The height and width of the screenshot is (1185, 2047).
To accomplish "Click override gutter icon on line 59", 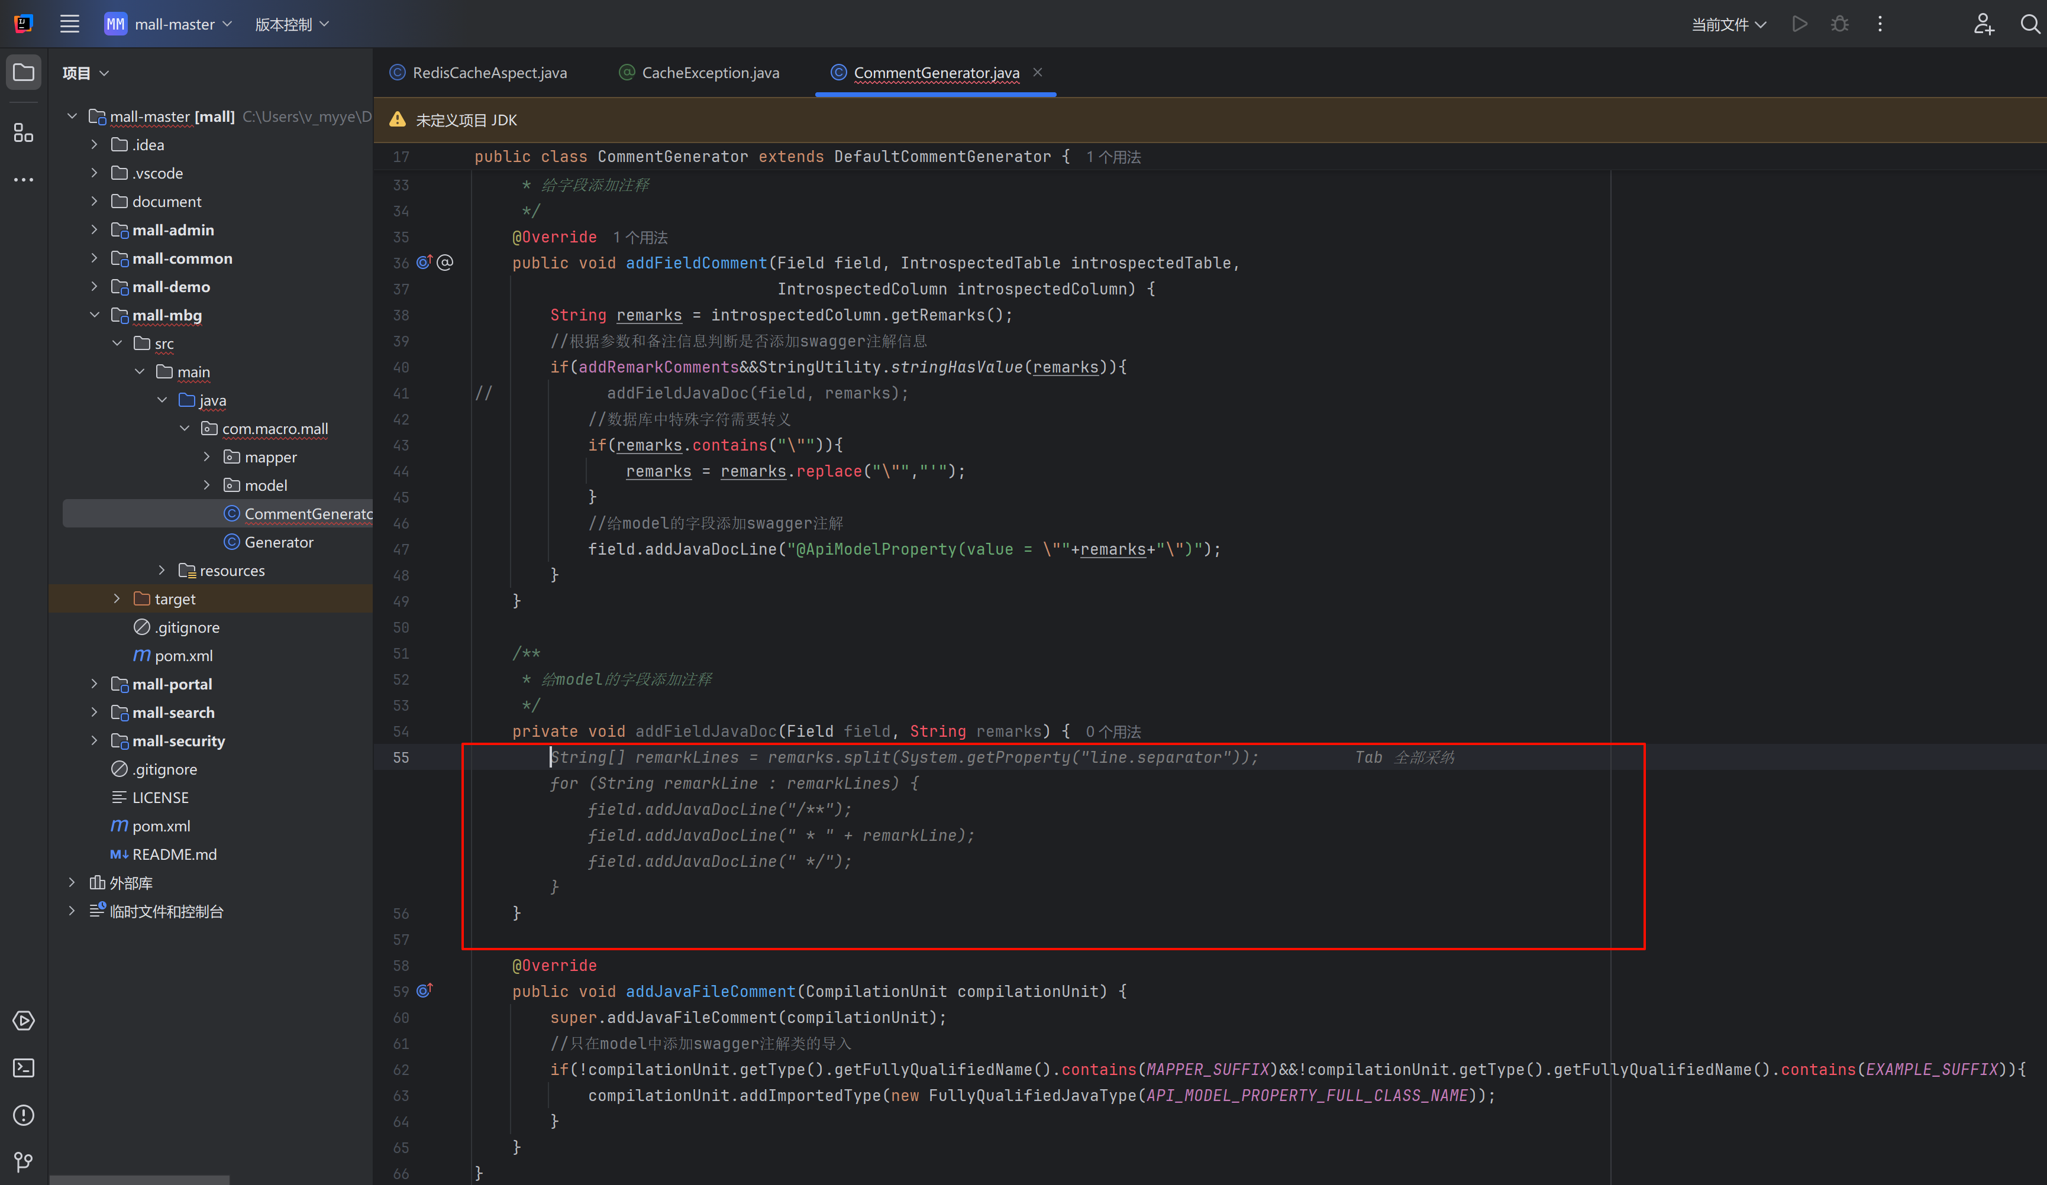I will click(424, 991).
